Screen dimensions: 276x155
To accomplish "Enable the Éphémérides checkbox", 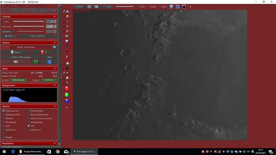I will coord(29,111).
